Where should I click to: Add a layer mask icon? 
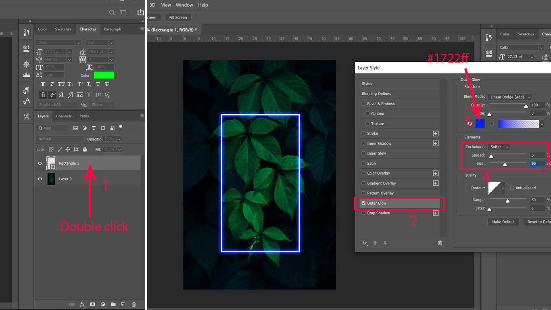[92, 304]
